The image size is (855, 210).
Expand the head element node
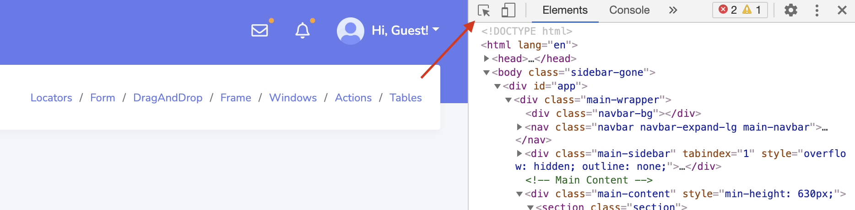pos(487,58)
